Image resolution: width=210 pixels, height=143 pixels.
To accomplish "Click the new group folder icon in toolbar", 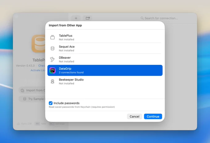I will [x=88, y=18].
